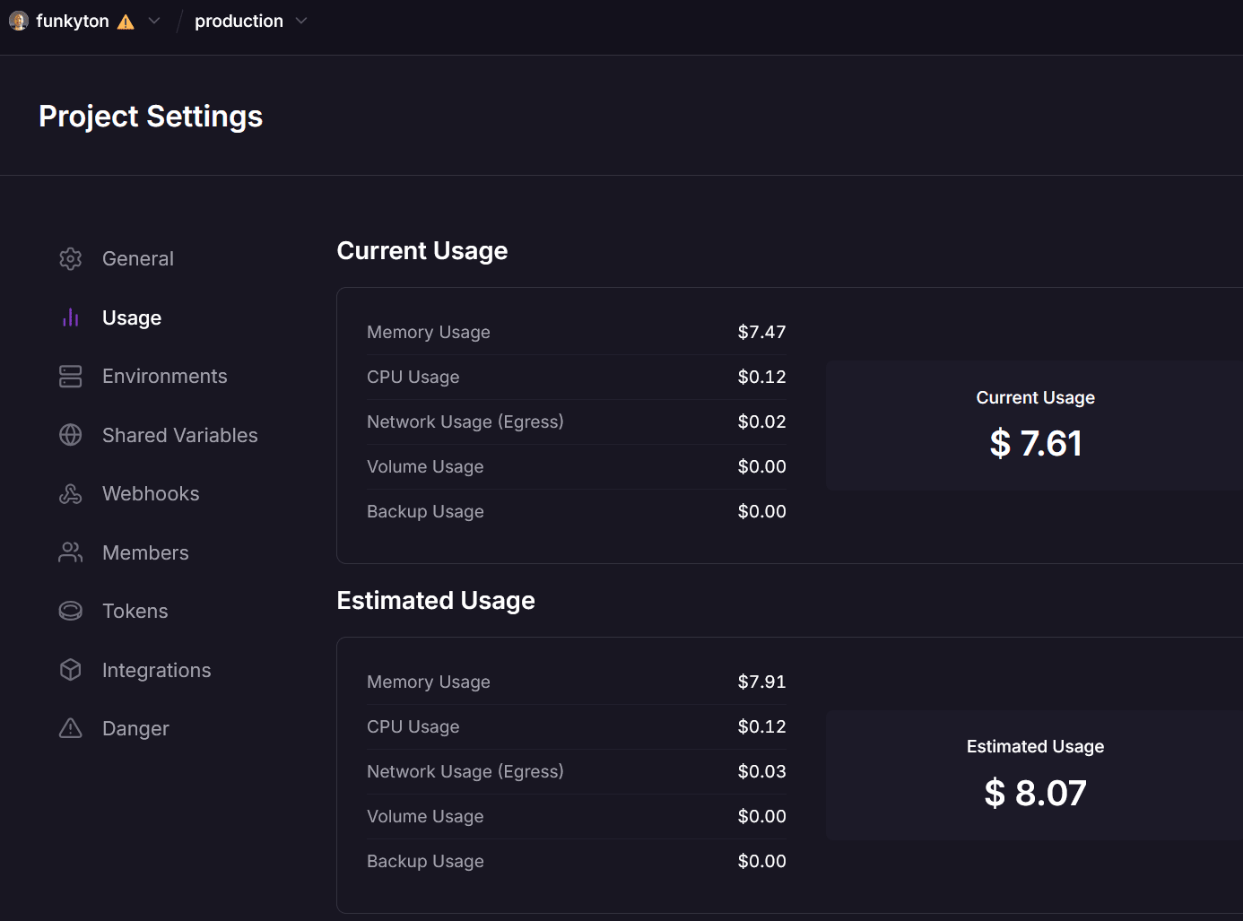Click the Shared Variables globe icon

click(x=71, y=435)
